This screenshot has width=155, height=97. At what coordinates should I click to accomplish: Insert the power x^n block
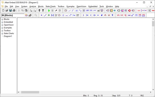(71, 15)
